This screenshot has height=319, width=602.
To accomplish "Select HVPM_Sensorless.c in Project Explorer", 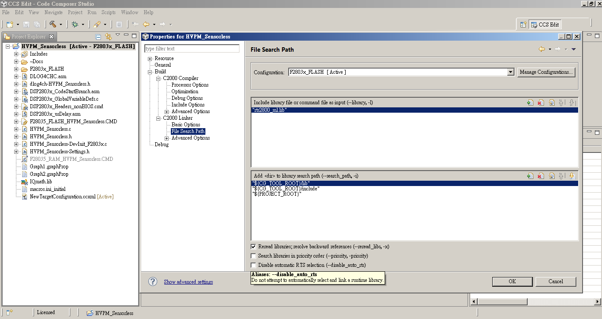I will tap(50, 129).
